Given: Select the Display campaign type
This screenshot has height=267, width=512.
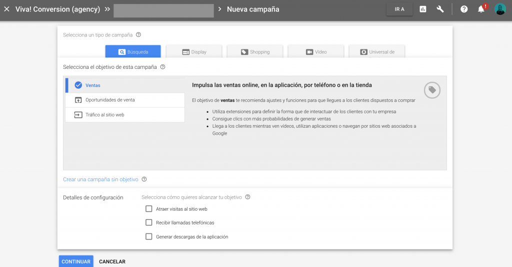Looking at the screenshot, I should pos(194,51).
